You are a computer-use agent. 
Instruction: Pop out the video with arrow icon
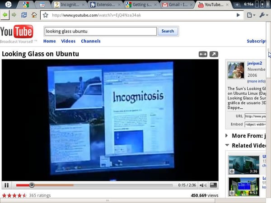[x=214, y=54]
